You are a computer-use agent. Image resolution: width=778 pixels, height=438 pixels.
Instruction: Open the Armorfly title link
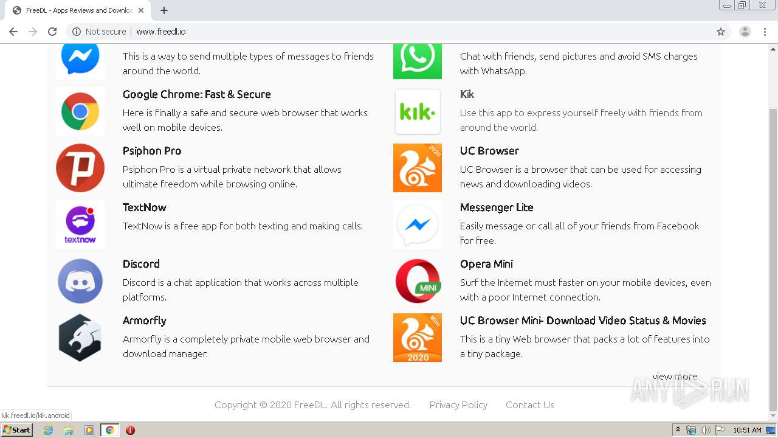click(x=145, y=321)
